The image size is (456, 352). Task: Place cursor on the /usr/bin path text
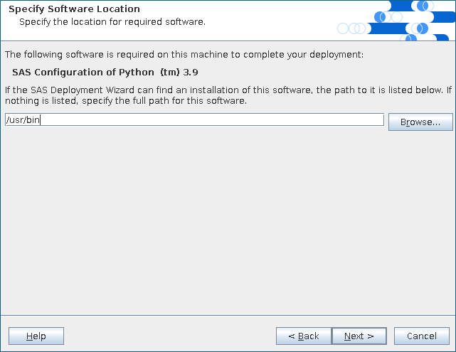[22, 120]
